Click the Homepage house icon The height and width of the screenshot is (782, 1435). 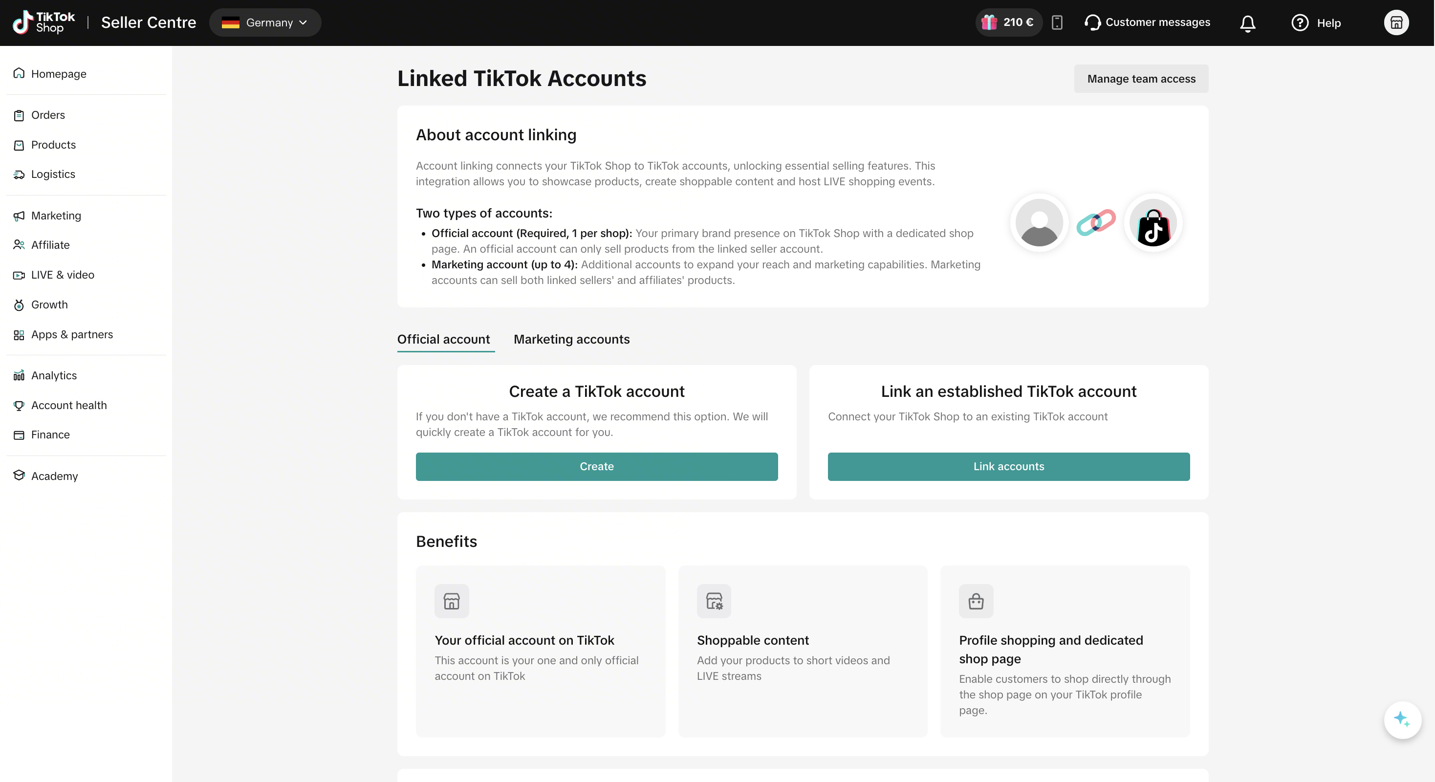click(19, 73)
